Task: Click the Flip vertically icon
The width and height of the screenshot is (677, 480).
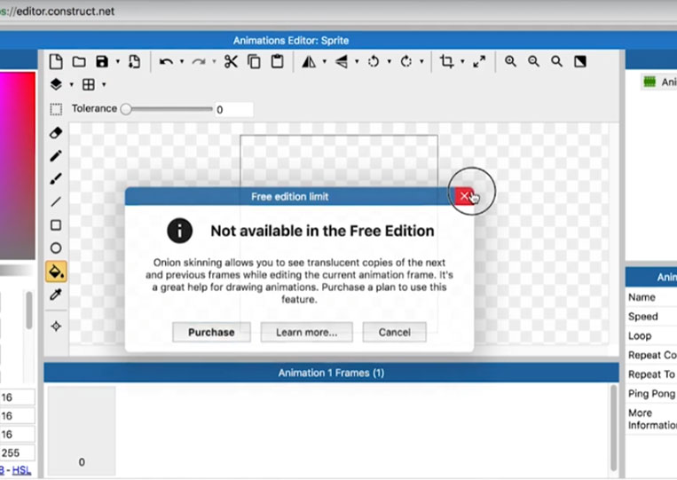Action: [x=342, y=62]
